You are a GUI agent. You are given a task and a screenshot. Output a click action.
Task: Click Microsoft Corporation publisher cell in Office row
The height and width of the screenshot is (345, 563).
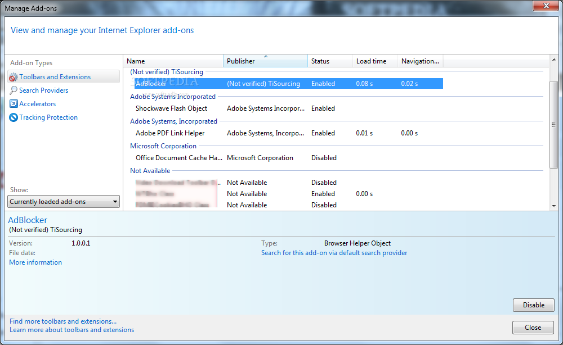coord(260,158)
